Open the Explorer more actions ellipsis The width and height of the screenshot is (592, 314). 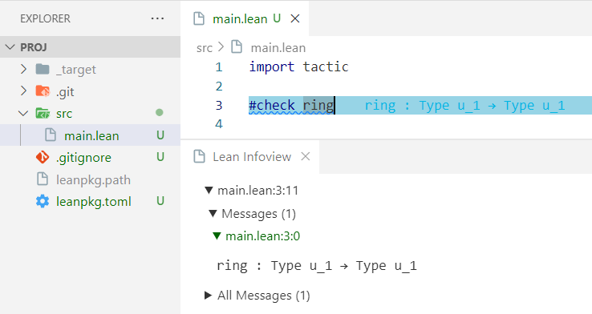coord(157,18)
